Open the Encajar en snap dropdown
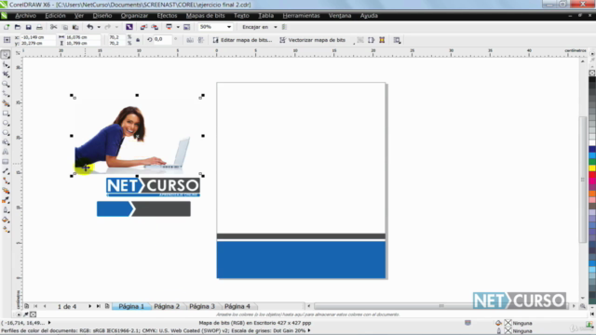Viewport: 596px width, 335px height. tap(276, 27)
